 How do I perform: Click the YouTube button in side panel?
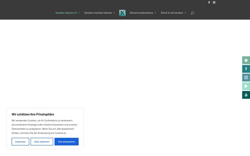point(246,95)
